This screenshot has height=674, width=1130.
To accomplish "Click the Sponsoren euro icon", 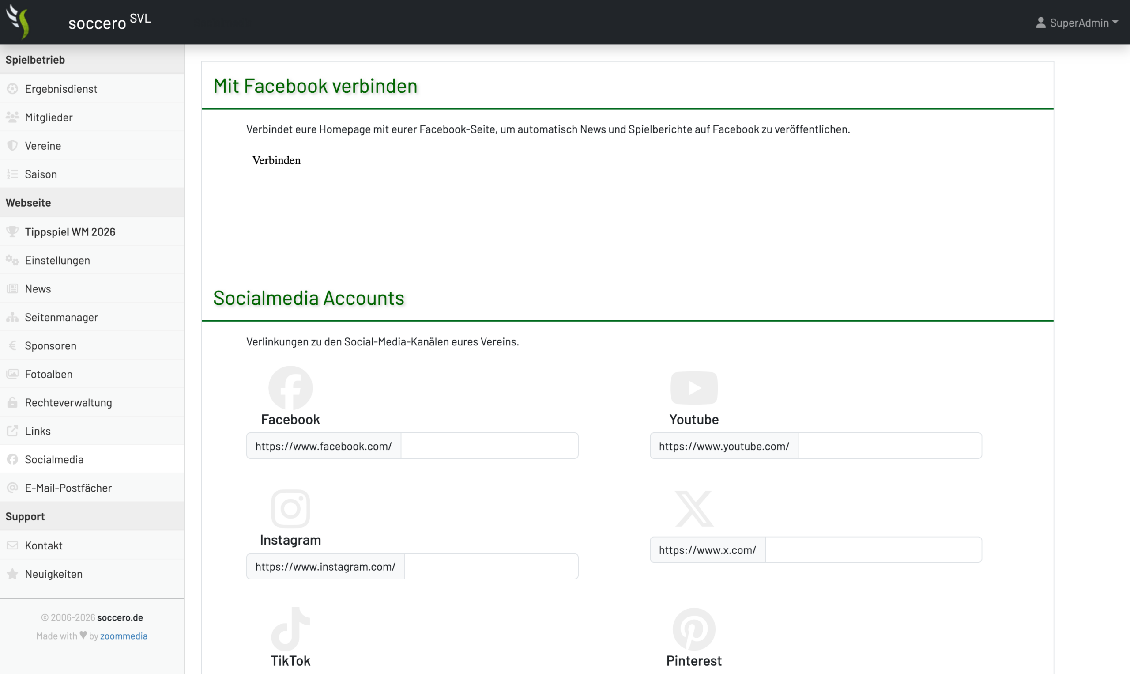I will pos(12,346).
